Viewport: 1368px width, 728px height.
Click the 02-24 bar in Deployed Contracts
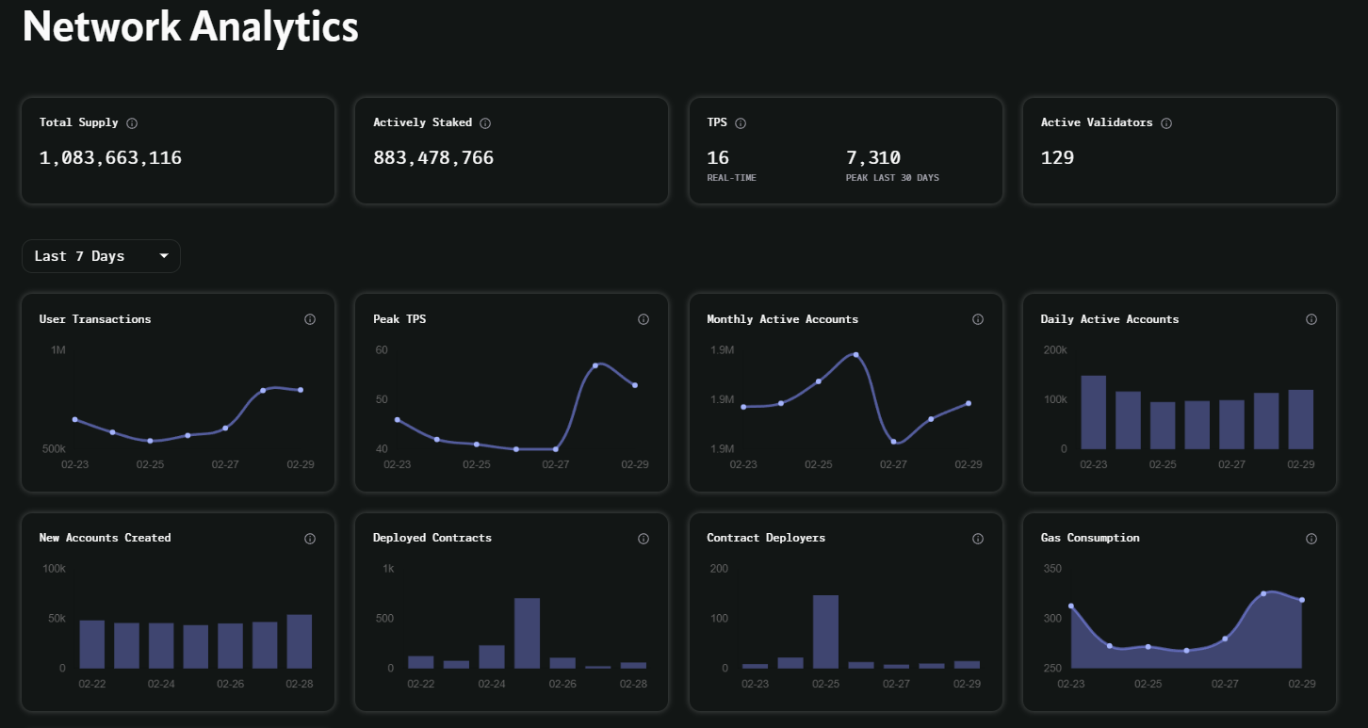[492, 656]
